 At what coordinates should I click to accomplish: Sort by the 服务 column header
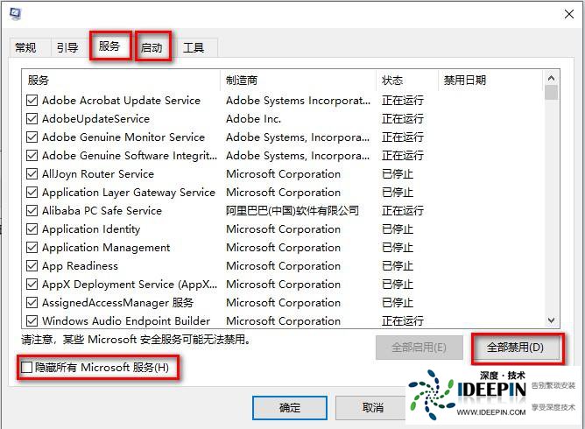click(x=121, y=81)
